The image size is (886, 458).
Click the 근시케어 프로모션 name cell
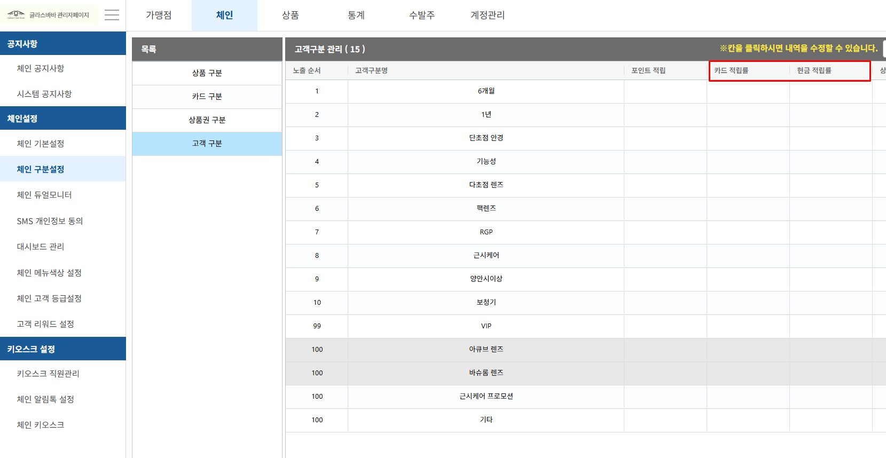[x=486, y=397]
